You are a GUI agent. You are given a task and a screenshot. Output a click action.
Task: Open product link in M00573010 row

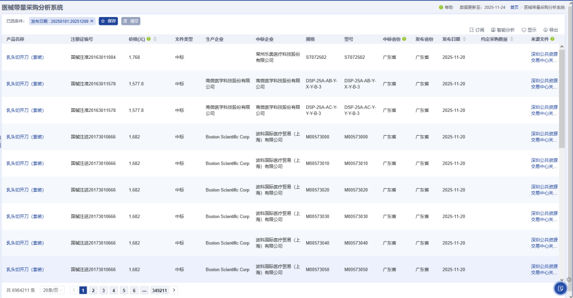(x=25, y=164)
